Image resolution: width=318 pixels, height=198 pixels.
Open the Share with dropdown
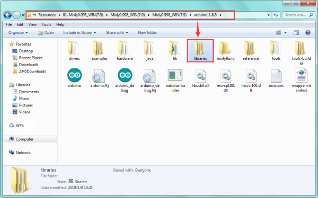(117, 33)
